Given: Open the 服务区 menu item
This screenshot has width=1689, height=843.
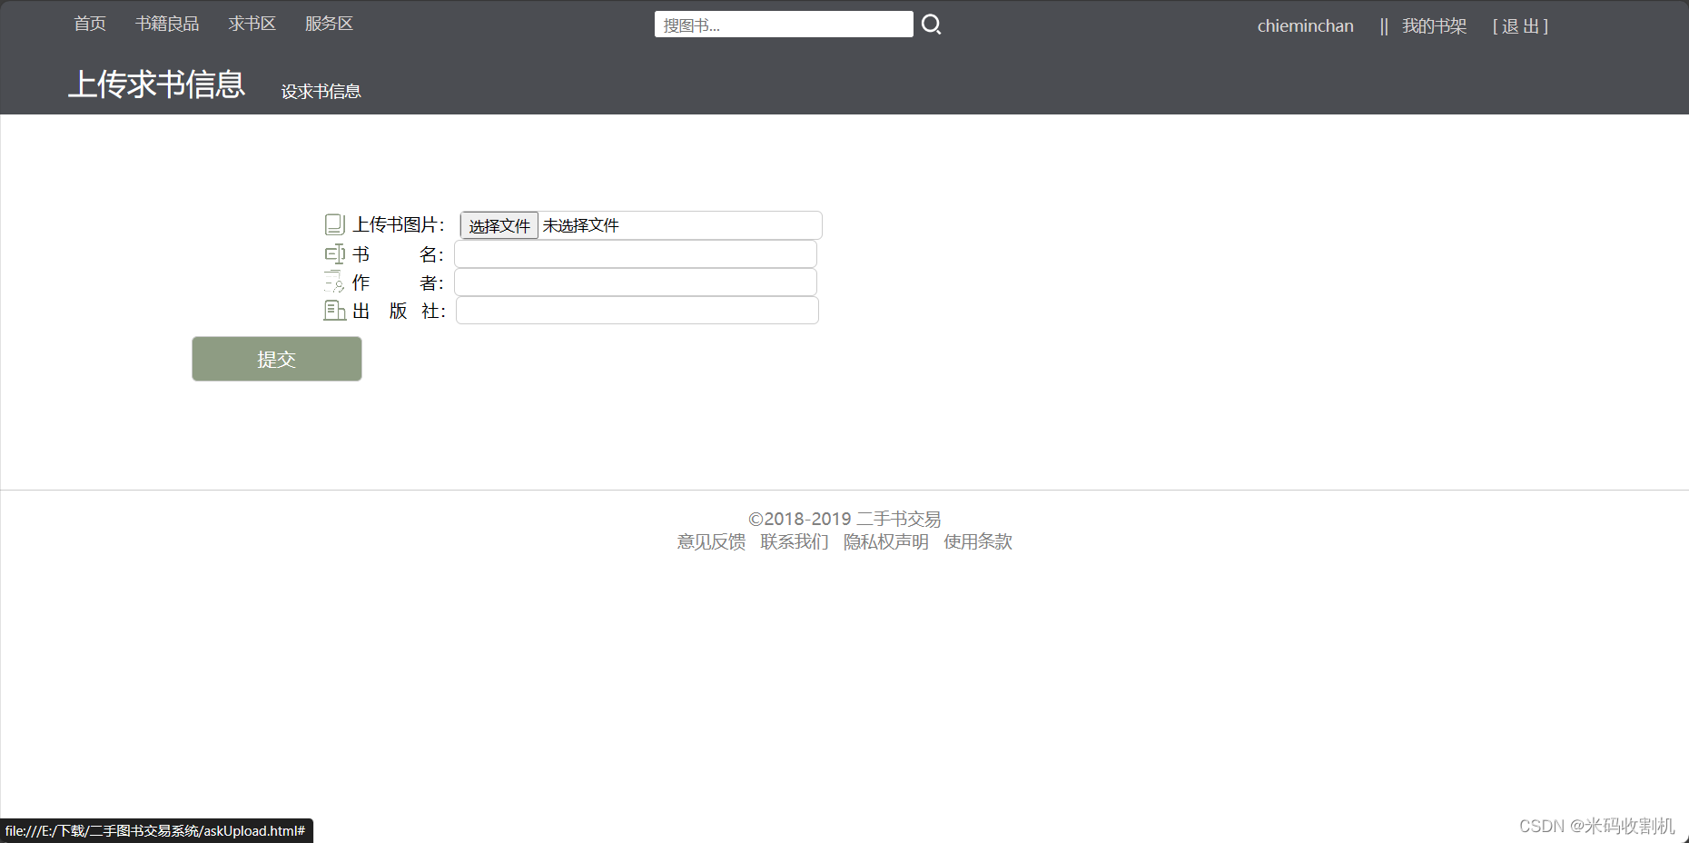Looking at the screenshot, I should (329, 24).
